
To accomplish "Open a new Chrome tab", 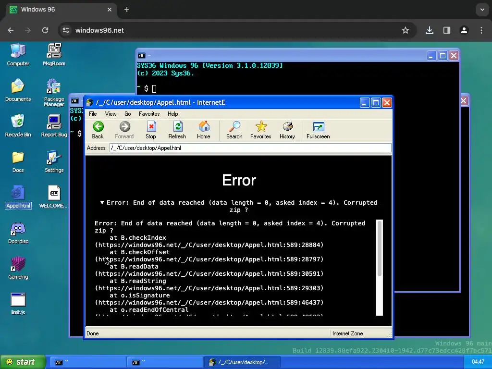I will (127, 10).
